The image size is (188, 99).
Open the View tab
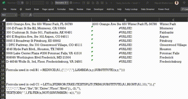(88, 9)
